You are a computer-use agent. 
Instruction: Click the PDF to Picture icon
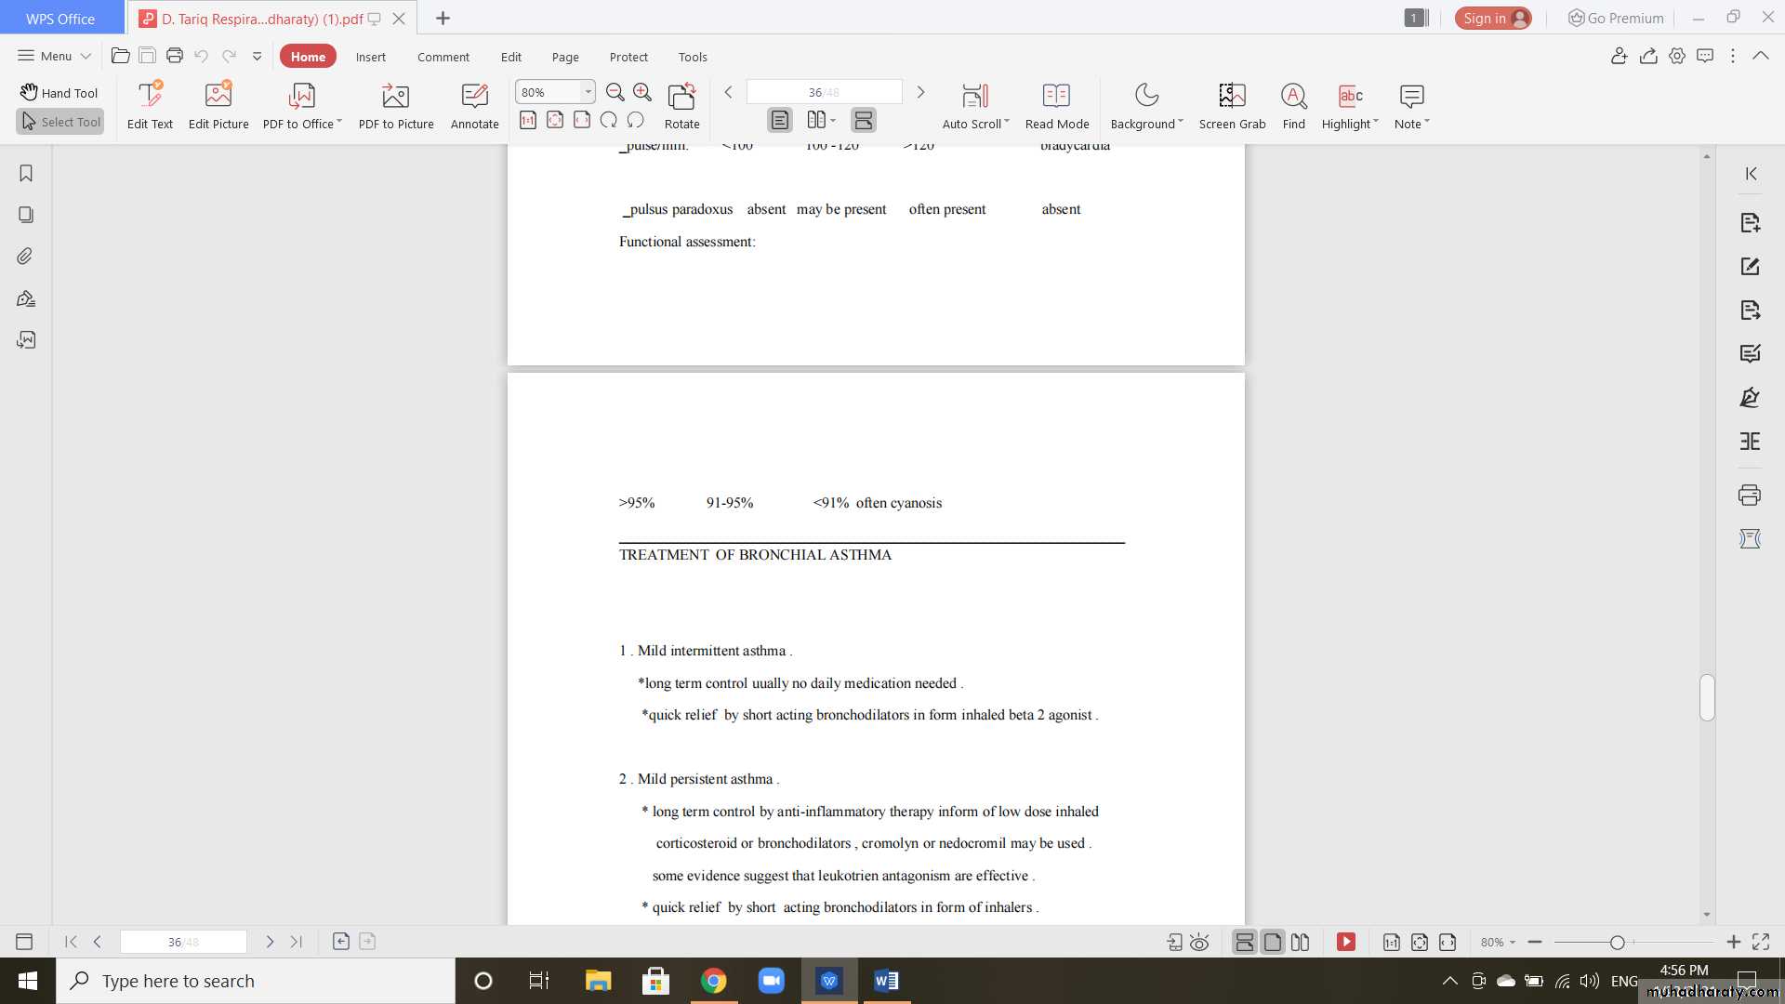(396, 96)
